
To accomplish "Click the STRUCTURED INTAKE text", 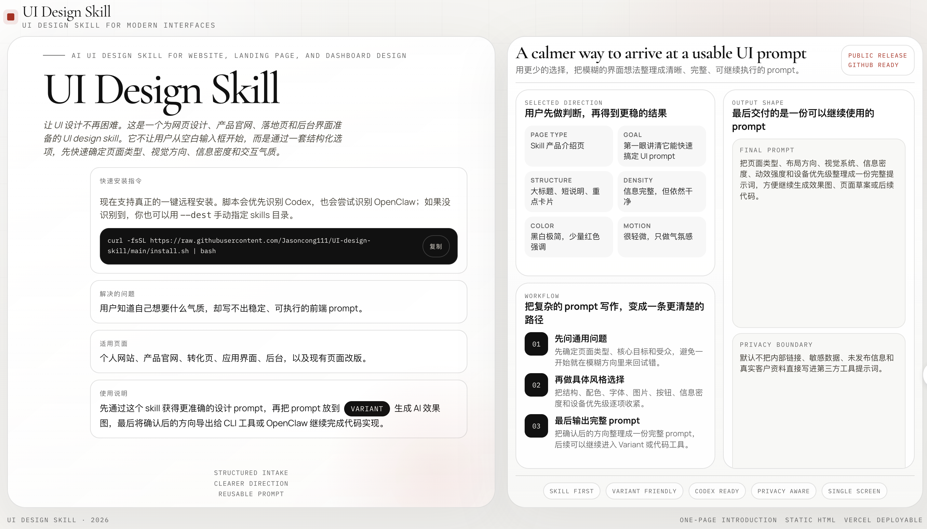I will (x=251, y=473).
